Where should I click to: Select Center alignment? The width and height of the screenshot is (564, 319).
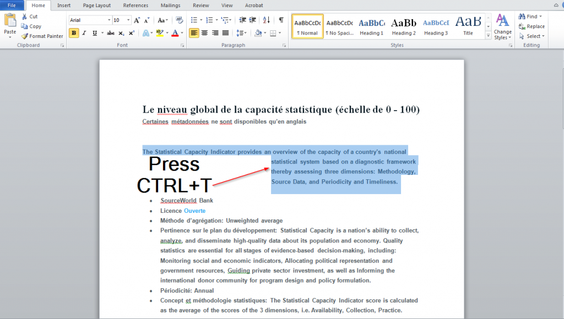(204, 32)
